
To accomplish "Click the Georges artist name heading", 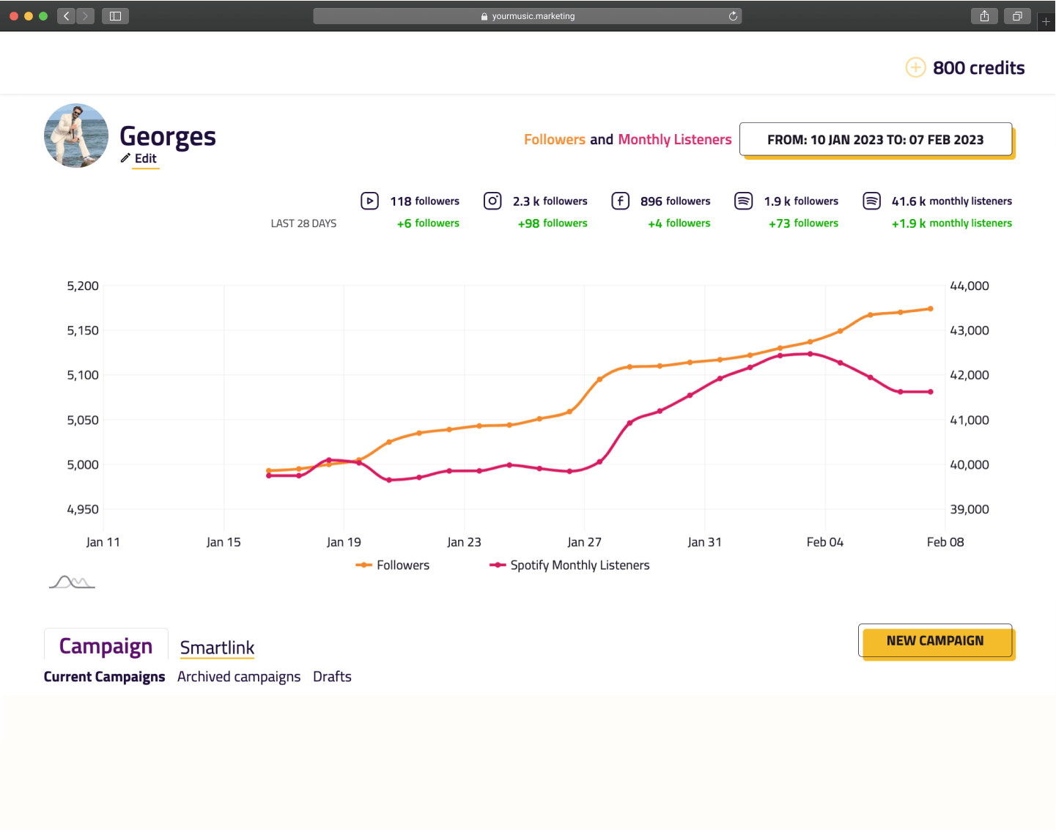I will (168, 136).
